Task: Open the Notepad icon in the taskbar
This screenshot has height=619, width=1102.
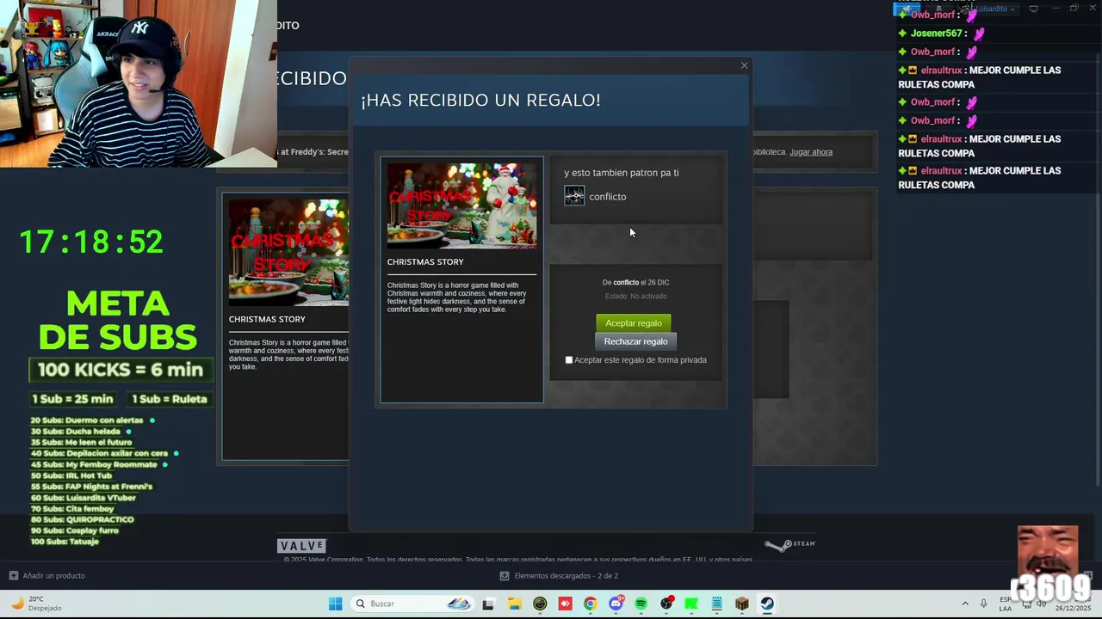Action: click(716, 604)
